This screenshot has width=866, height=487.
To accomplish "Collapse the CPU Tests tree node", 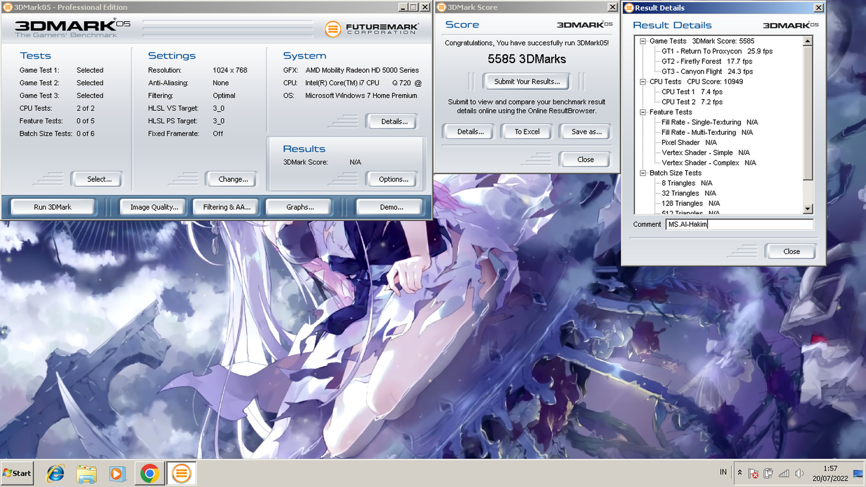I will pos(643,82).
